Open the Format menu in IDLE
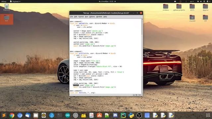212x119 pixels. click(81, 17)
